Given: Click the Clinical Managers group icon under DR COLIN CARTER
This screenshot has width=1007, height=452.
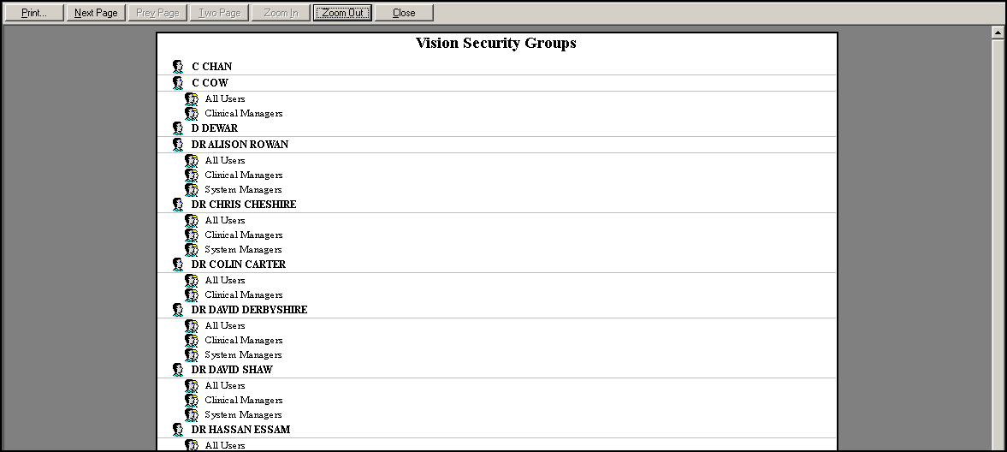Looking at the screenshot, I should click(x=192, y=295).
